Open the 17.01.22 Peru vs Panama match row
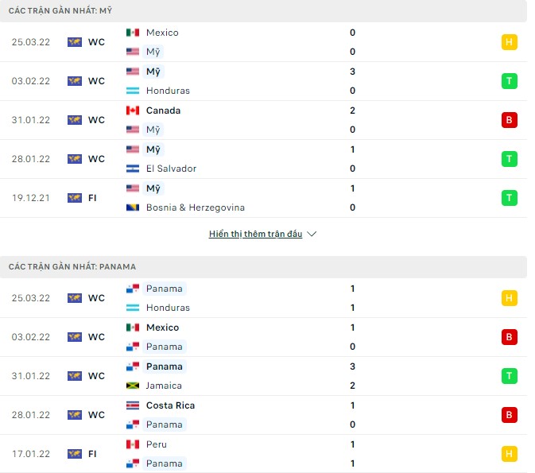This screenshot has height=473, width=535. pos(262,454)
